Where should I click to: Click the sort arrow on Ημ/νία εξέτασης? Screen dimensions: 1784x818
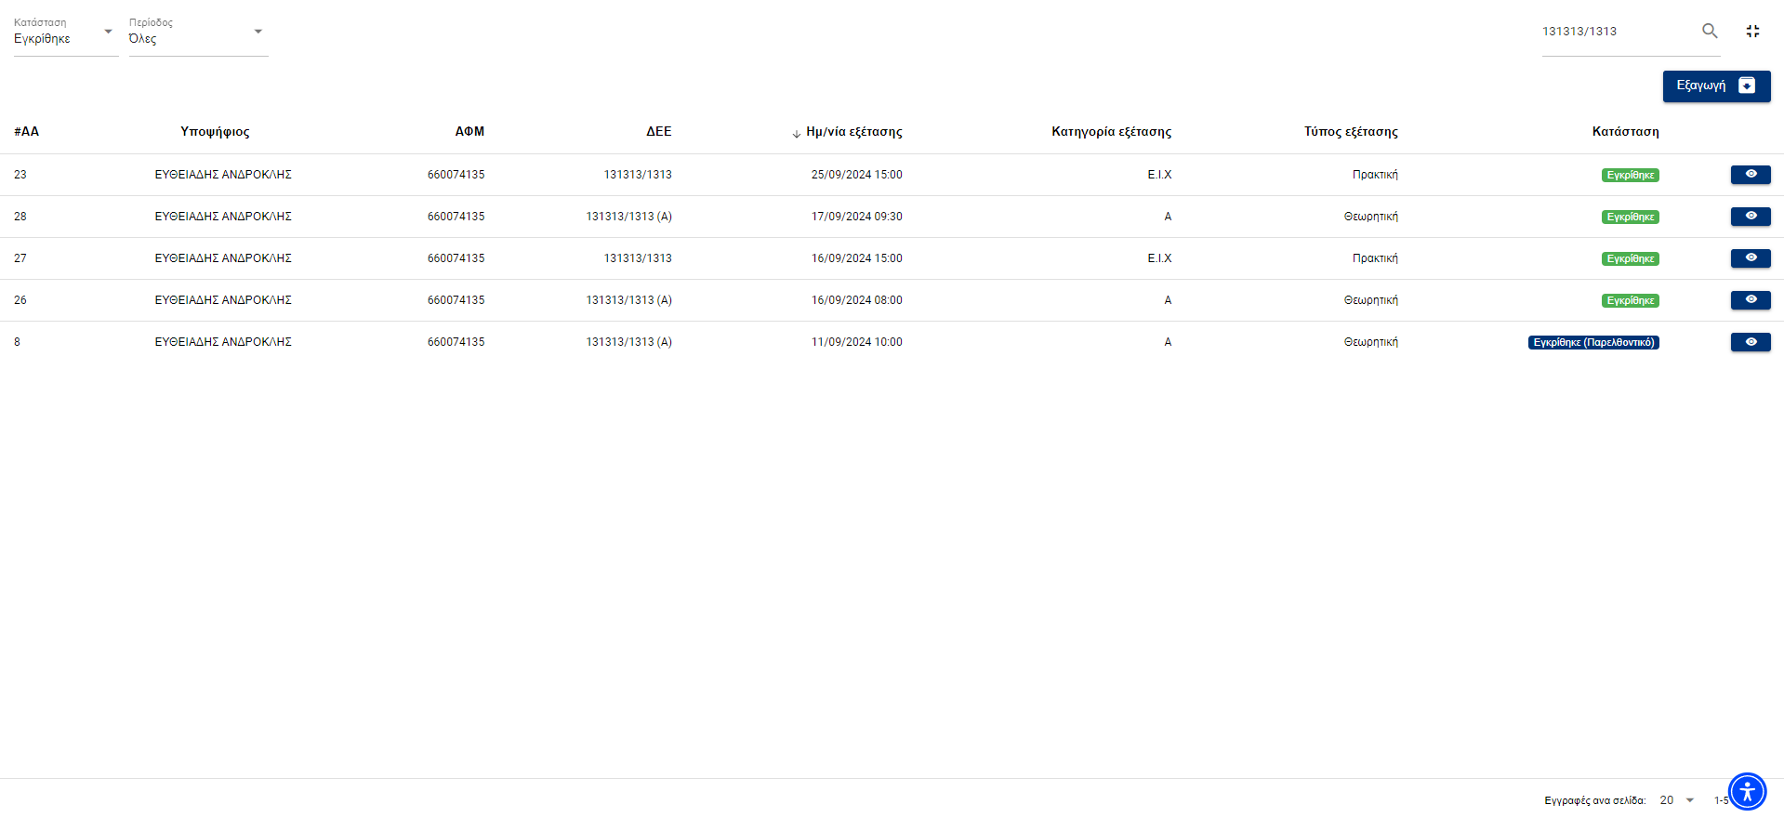[796, 133]
